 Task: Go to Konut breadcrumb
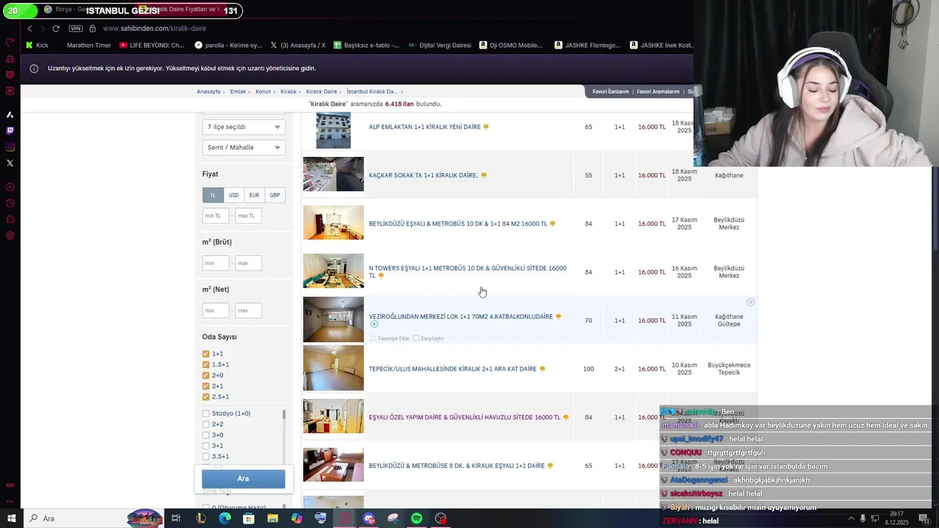pos(263,92)
